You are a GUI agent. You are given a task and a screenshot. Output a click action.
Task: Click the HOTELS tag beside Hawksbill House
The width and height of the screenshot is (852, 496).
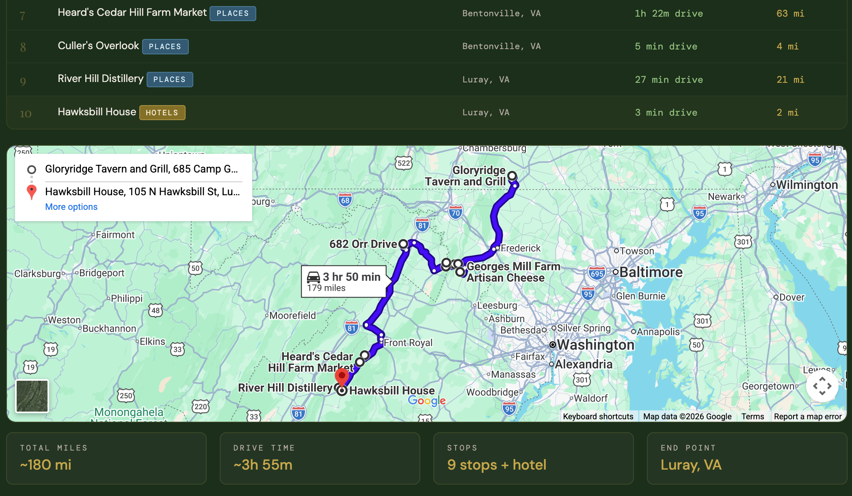162,112
